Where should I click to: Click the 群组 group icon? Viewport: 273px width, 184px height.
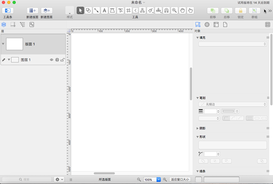tap(254, 11)
